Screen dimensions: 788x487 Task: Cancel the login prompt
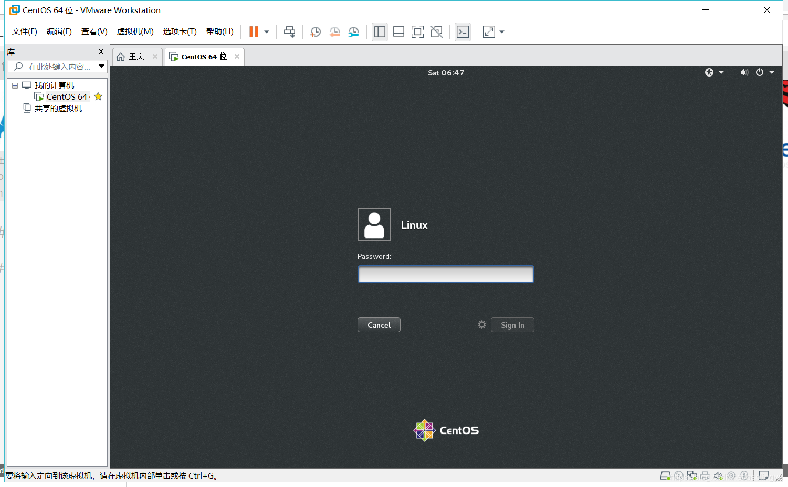379,325
